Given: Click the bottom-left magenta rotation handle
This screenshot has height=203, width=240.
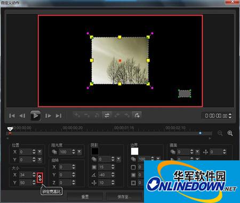Looking at the screenshot, I should tap(88, 88).
